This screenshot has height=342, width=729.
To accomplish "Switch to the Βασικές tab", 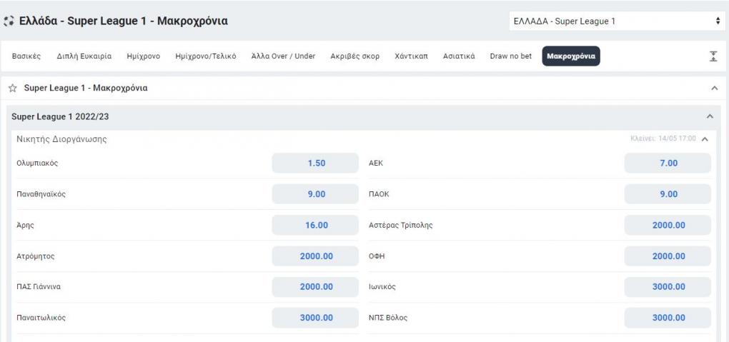I will pyautogui.click(x=26, y=56).
